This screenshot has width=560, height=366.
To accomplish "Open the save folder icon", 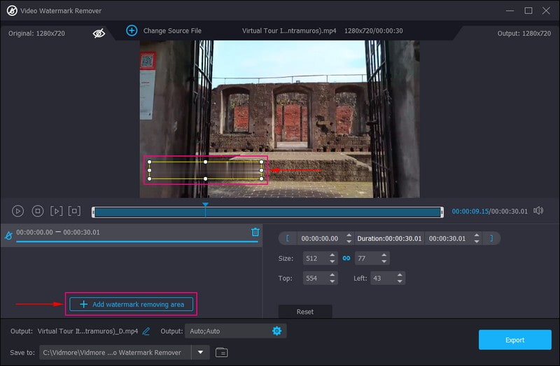I will (x=222, y=352).
